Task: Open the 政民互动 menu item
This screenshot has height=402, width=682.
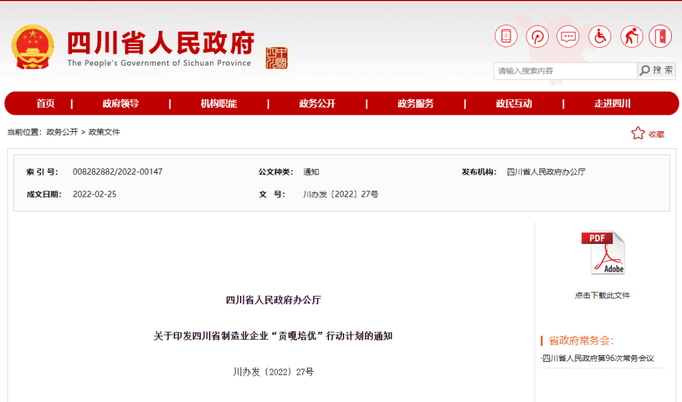Action: click(513, 103)
